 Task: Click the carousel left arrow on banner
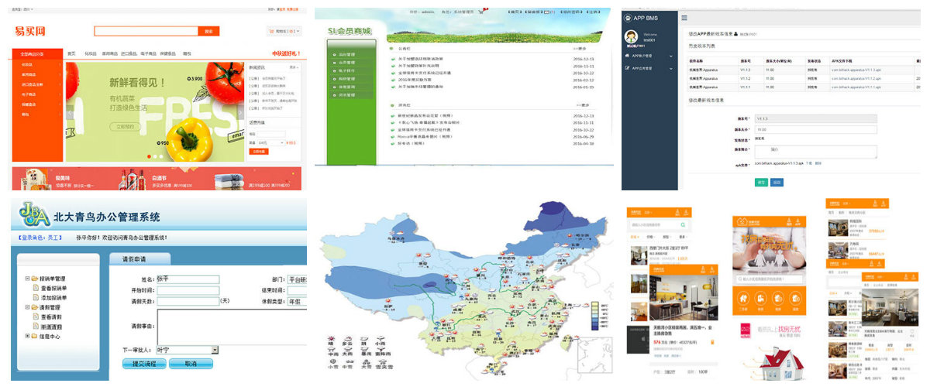click(71, 113)
